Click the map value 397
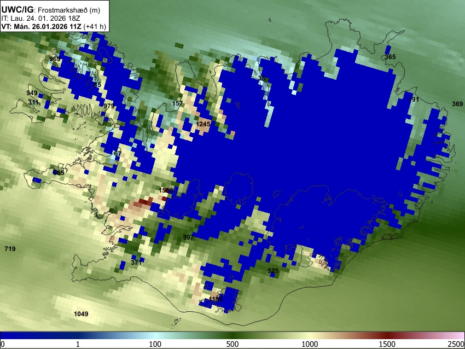465x349 pixels. [x=188, y=237]
